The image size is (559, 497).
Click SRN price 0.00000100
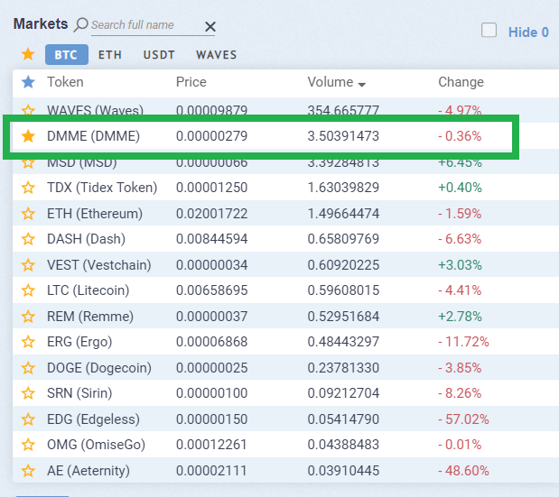211,393
